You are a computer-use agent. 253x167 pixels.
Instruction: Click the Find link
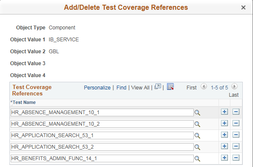click(x=121, y=88)
